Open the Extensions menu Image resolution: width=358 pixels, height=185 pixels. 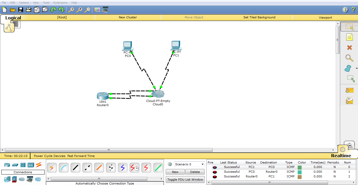pos(60,3)
